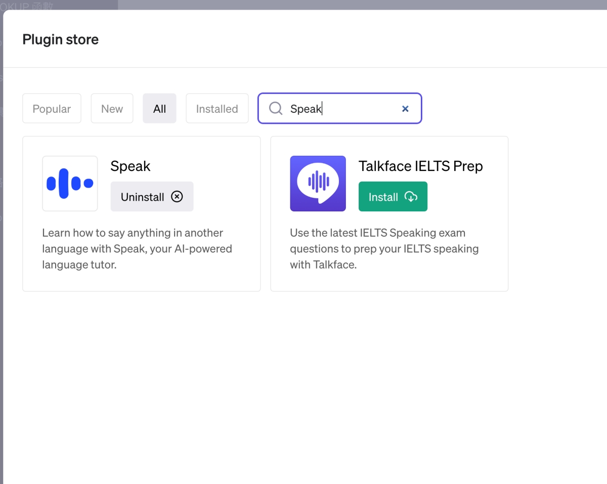Screen dimensions: 607x484
Task: Click the cloud download icon inside Install
Action: [411, 197]
